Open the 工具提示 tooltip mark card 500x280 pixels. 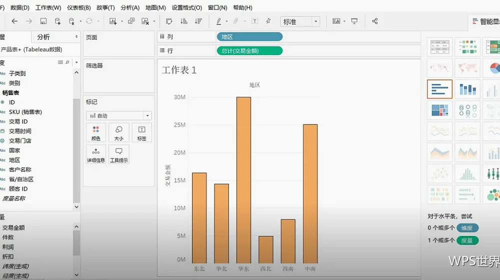click(118, 154)
